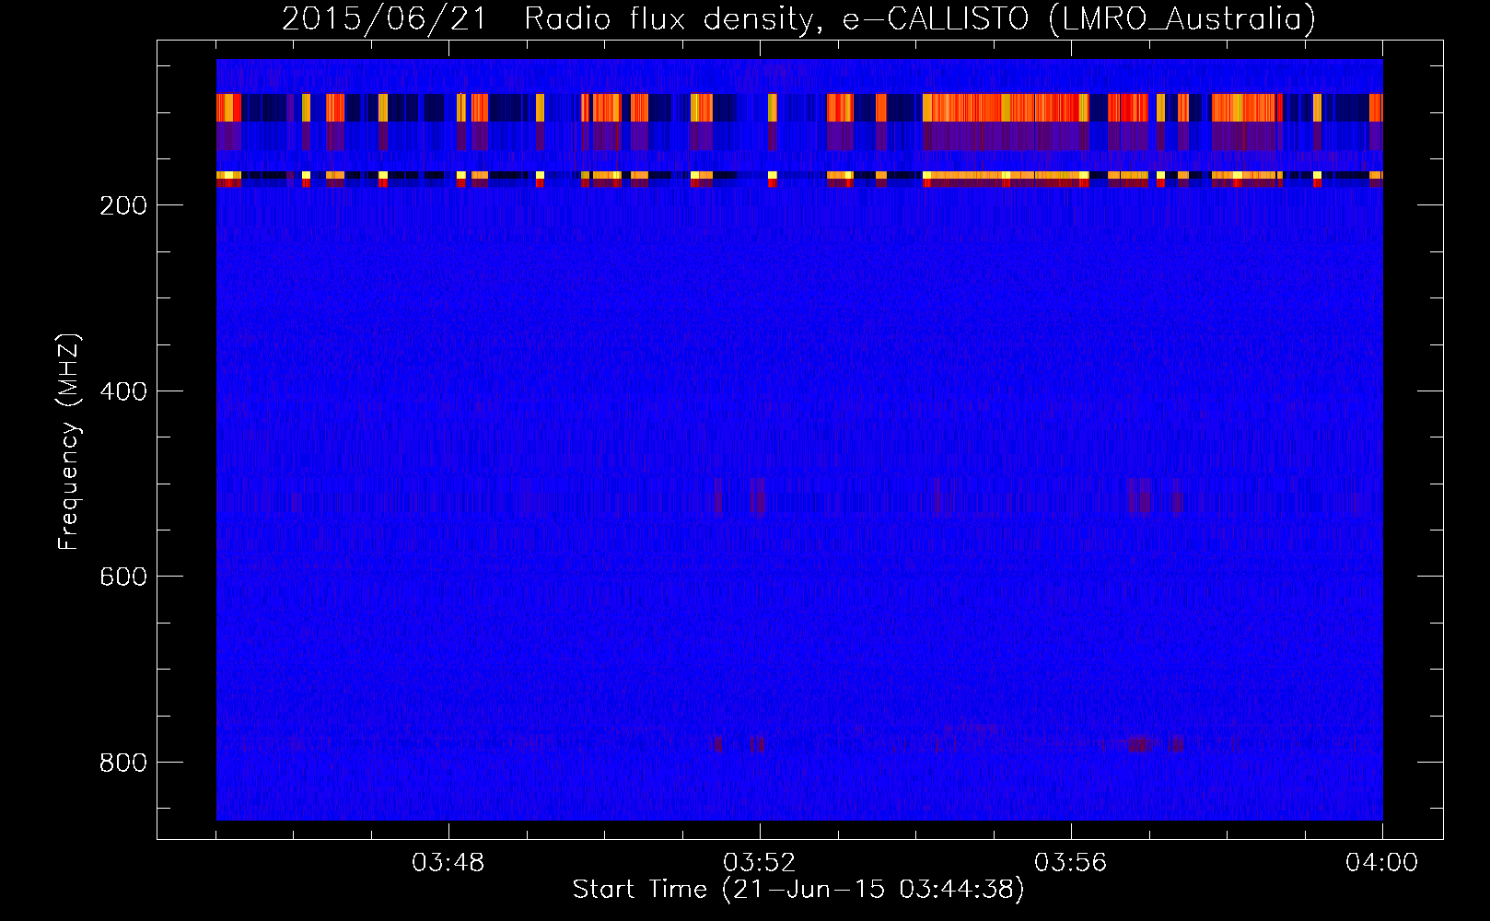Click the 'Start Time (21-Jun-15 03:44:38)' axis label
This screenshot has height=921, width=1490.
(x=798, y=890)
